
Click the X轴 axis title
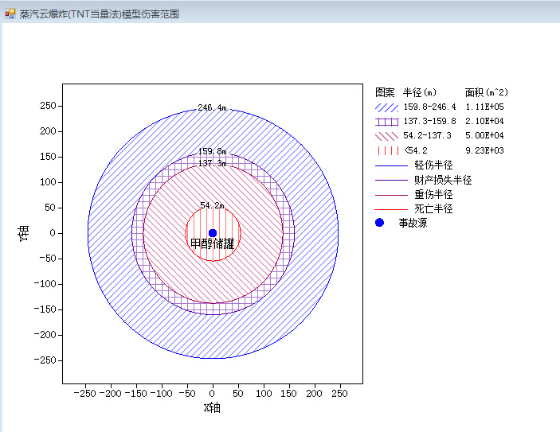click(212, 408)
